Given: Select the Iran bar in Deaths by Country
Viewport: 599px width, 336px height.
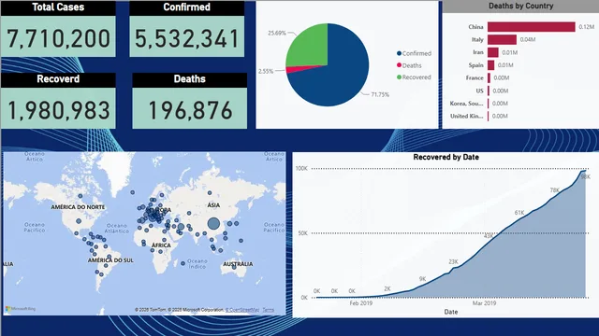Looking at the screenshot, I should (x=493, y=52).
